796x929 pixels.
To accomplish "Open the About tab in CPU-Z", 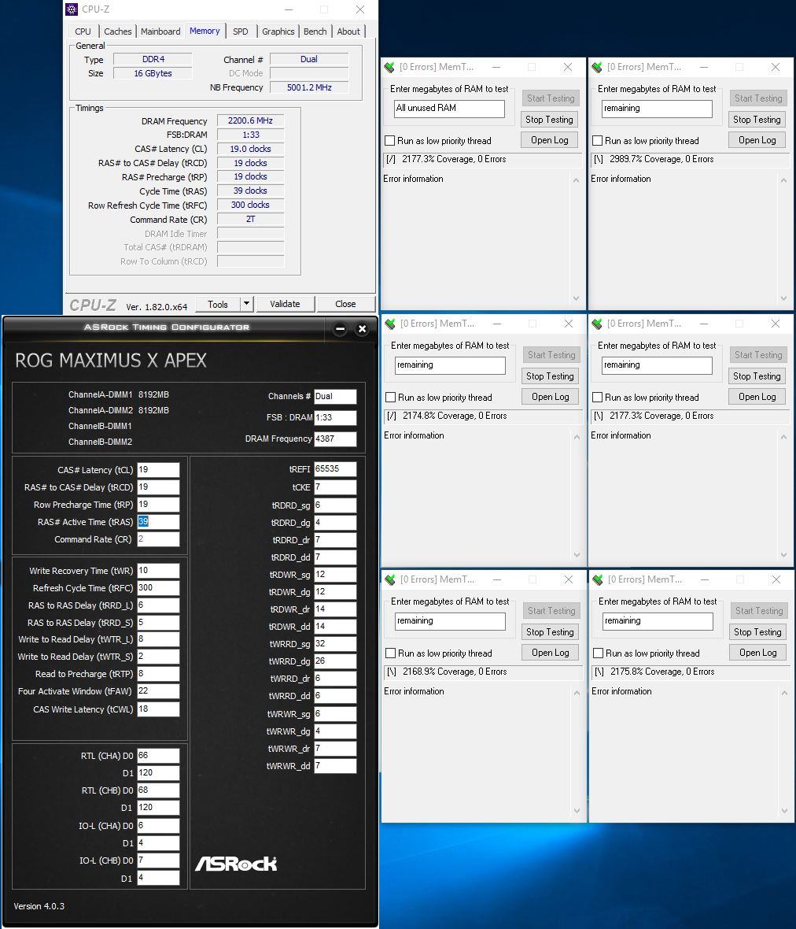I will pos(348,31).
